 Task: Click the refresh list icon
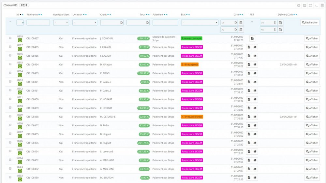[x=310, y=6]
